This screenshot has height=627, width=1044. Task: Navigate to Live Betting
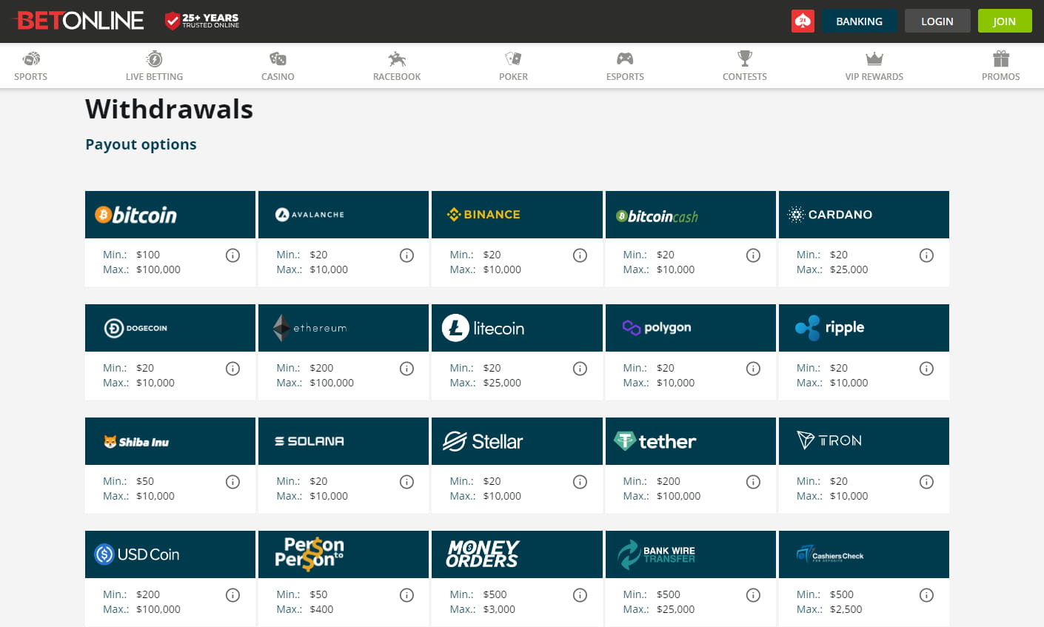click(154, 66)
